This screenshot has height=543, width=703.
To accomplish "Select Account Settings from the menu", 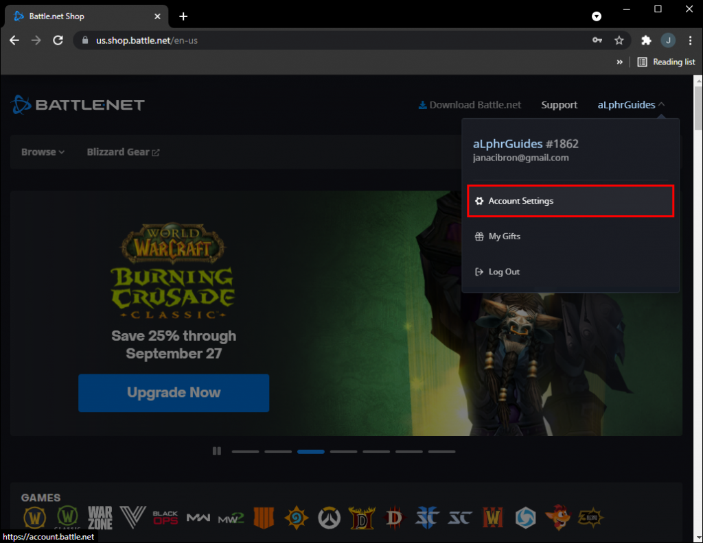I will [520, 201].
